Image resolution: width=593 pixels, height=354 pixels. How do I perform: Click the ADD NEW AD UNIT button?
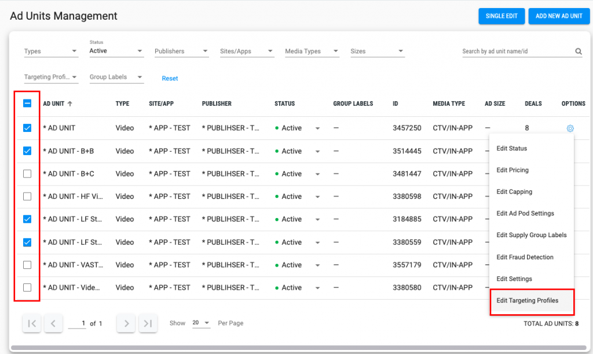(x=558, y=16)
